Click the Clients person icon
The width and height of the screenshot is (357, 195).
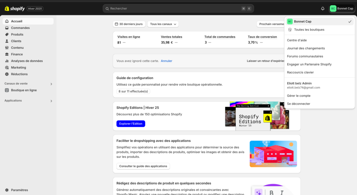[7, 41]
